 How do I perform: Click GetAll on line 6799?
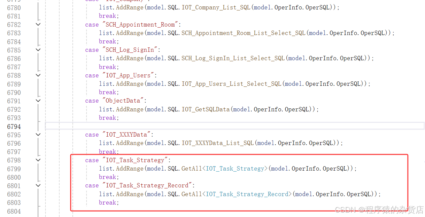click(x=192, y=169)
